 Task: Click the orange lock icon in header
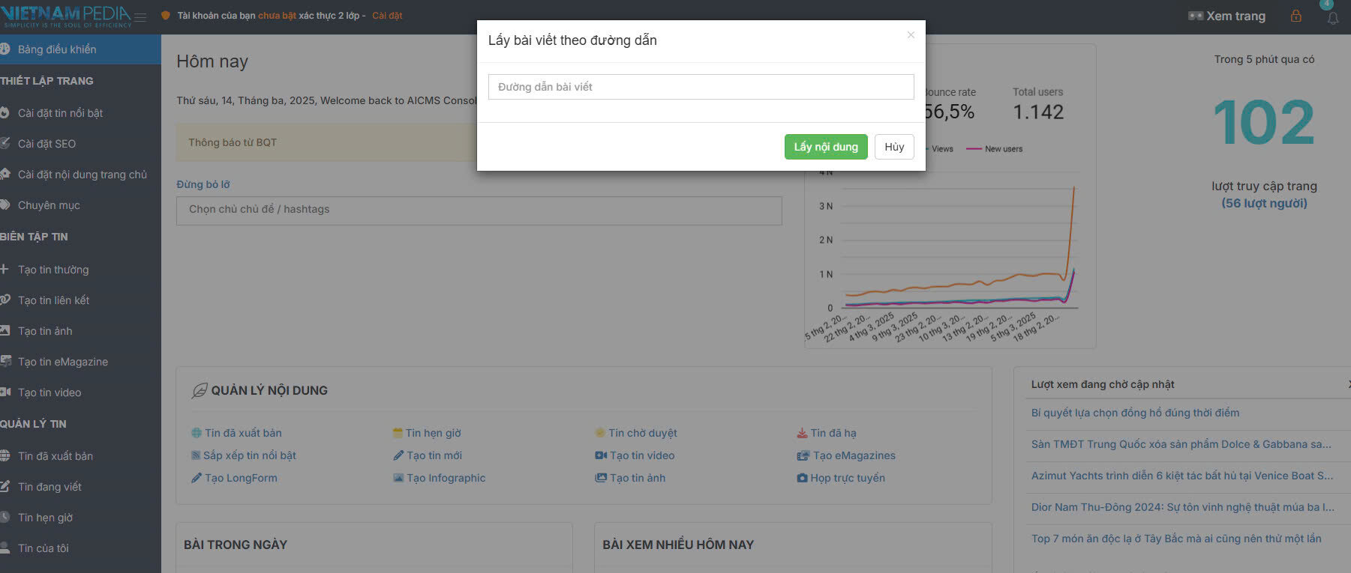click(x=1295, y=16)
